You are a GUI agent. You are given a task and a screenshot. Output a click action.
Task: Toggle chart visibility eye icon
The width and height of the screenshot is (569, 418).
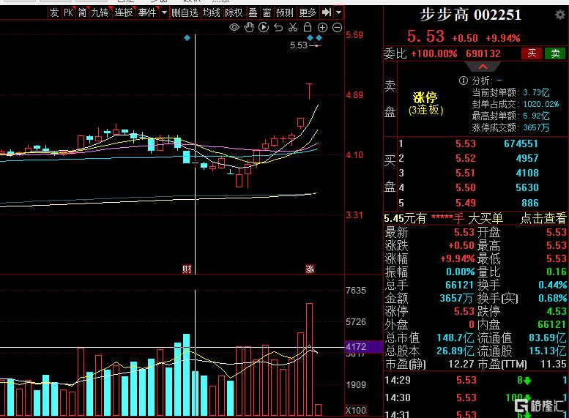point(234,27)
